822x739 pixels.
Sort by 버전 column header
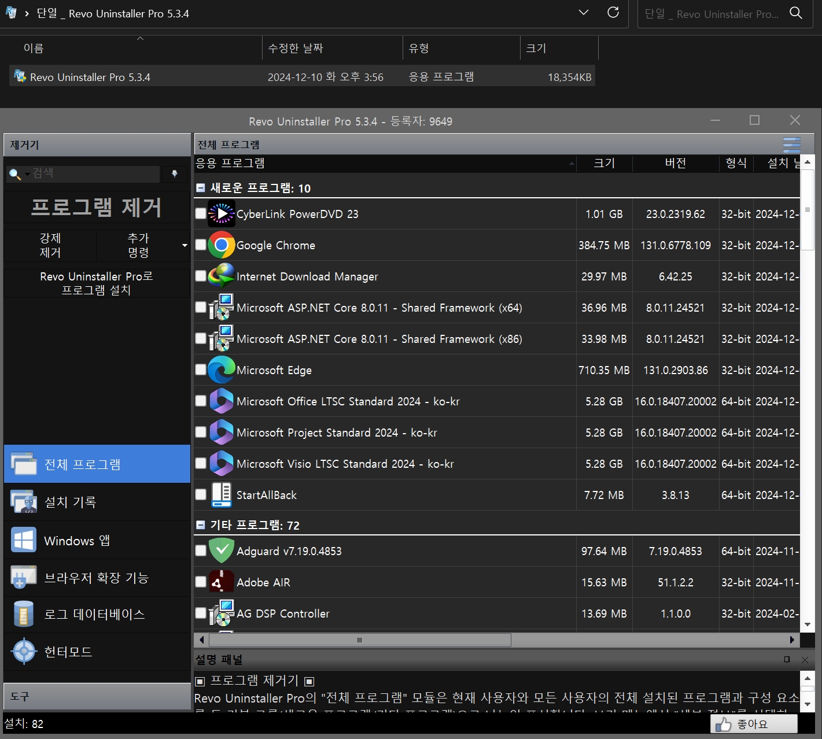coord(676,163)
